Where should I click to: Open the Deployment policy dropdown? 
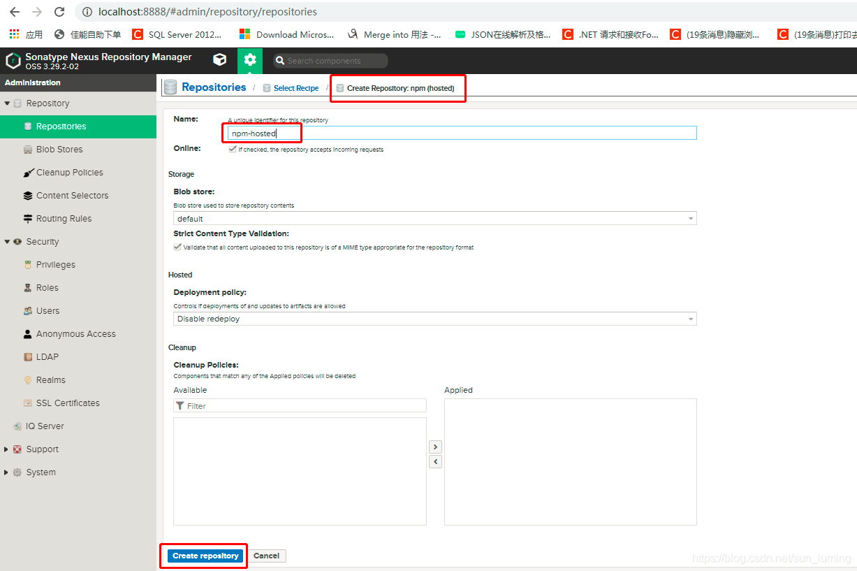coord(434,319)
